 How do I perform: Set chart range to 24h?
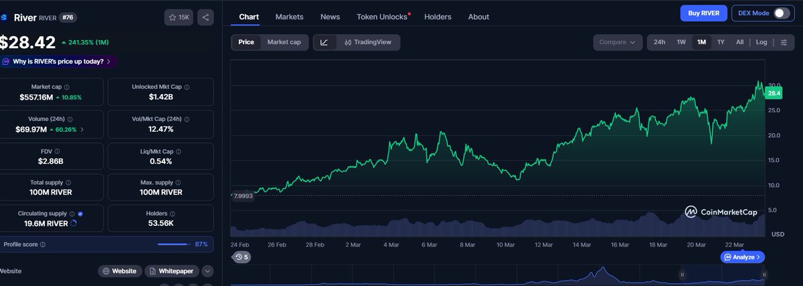click(x=659, y=42)
